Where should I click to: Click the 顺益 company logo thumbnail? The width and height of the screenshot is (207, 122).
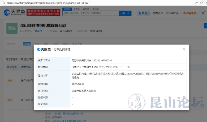click(12, 28)
